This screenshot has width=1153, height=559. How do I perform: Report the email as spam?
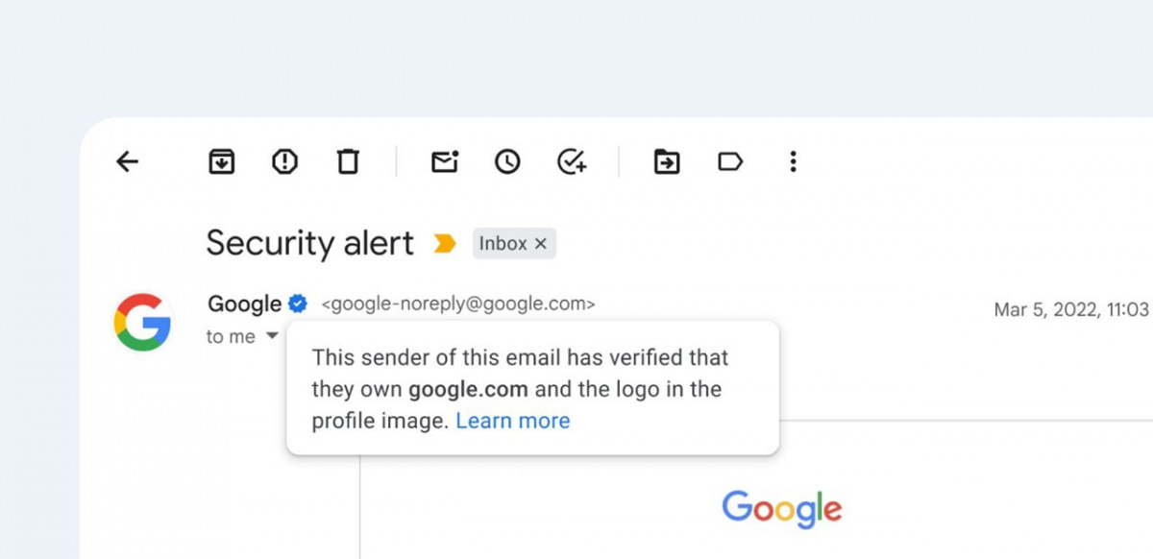coord(284,161)
